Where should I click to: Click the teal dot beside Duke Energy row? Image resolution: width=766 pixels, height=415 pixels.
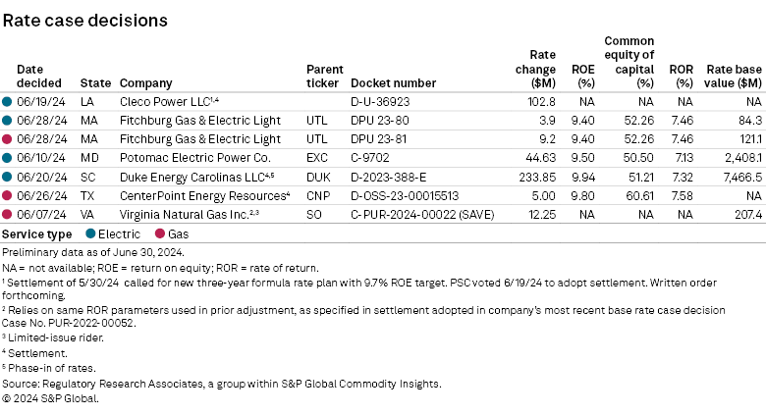[x=8, y=176]
